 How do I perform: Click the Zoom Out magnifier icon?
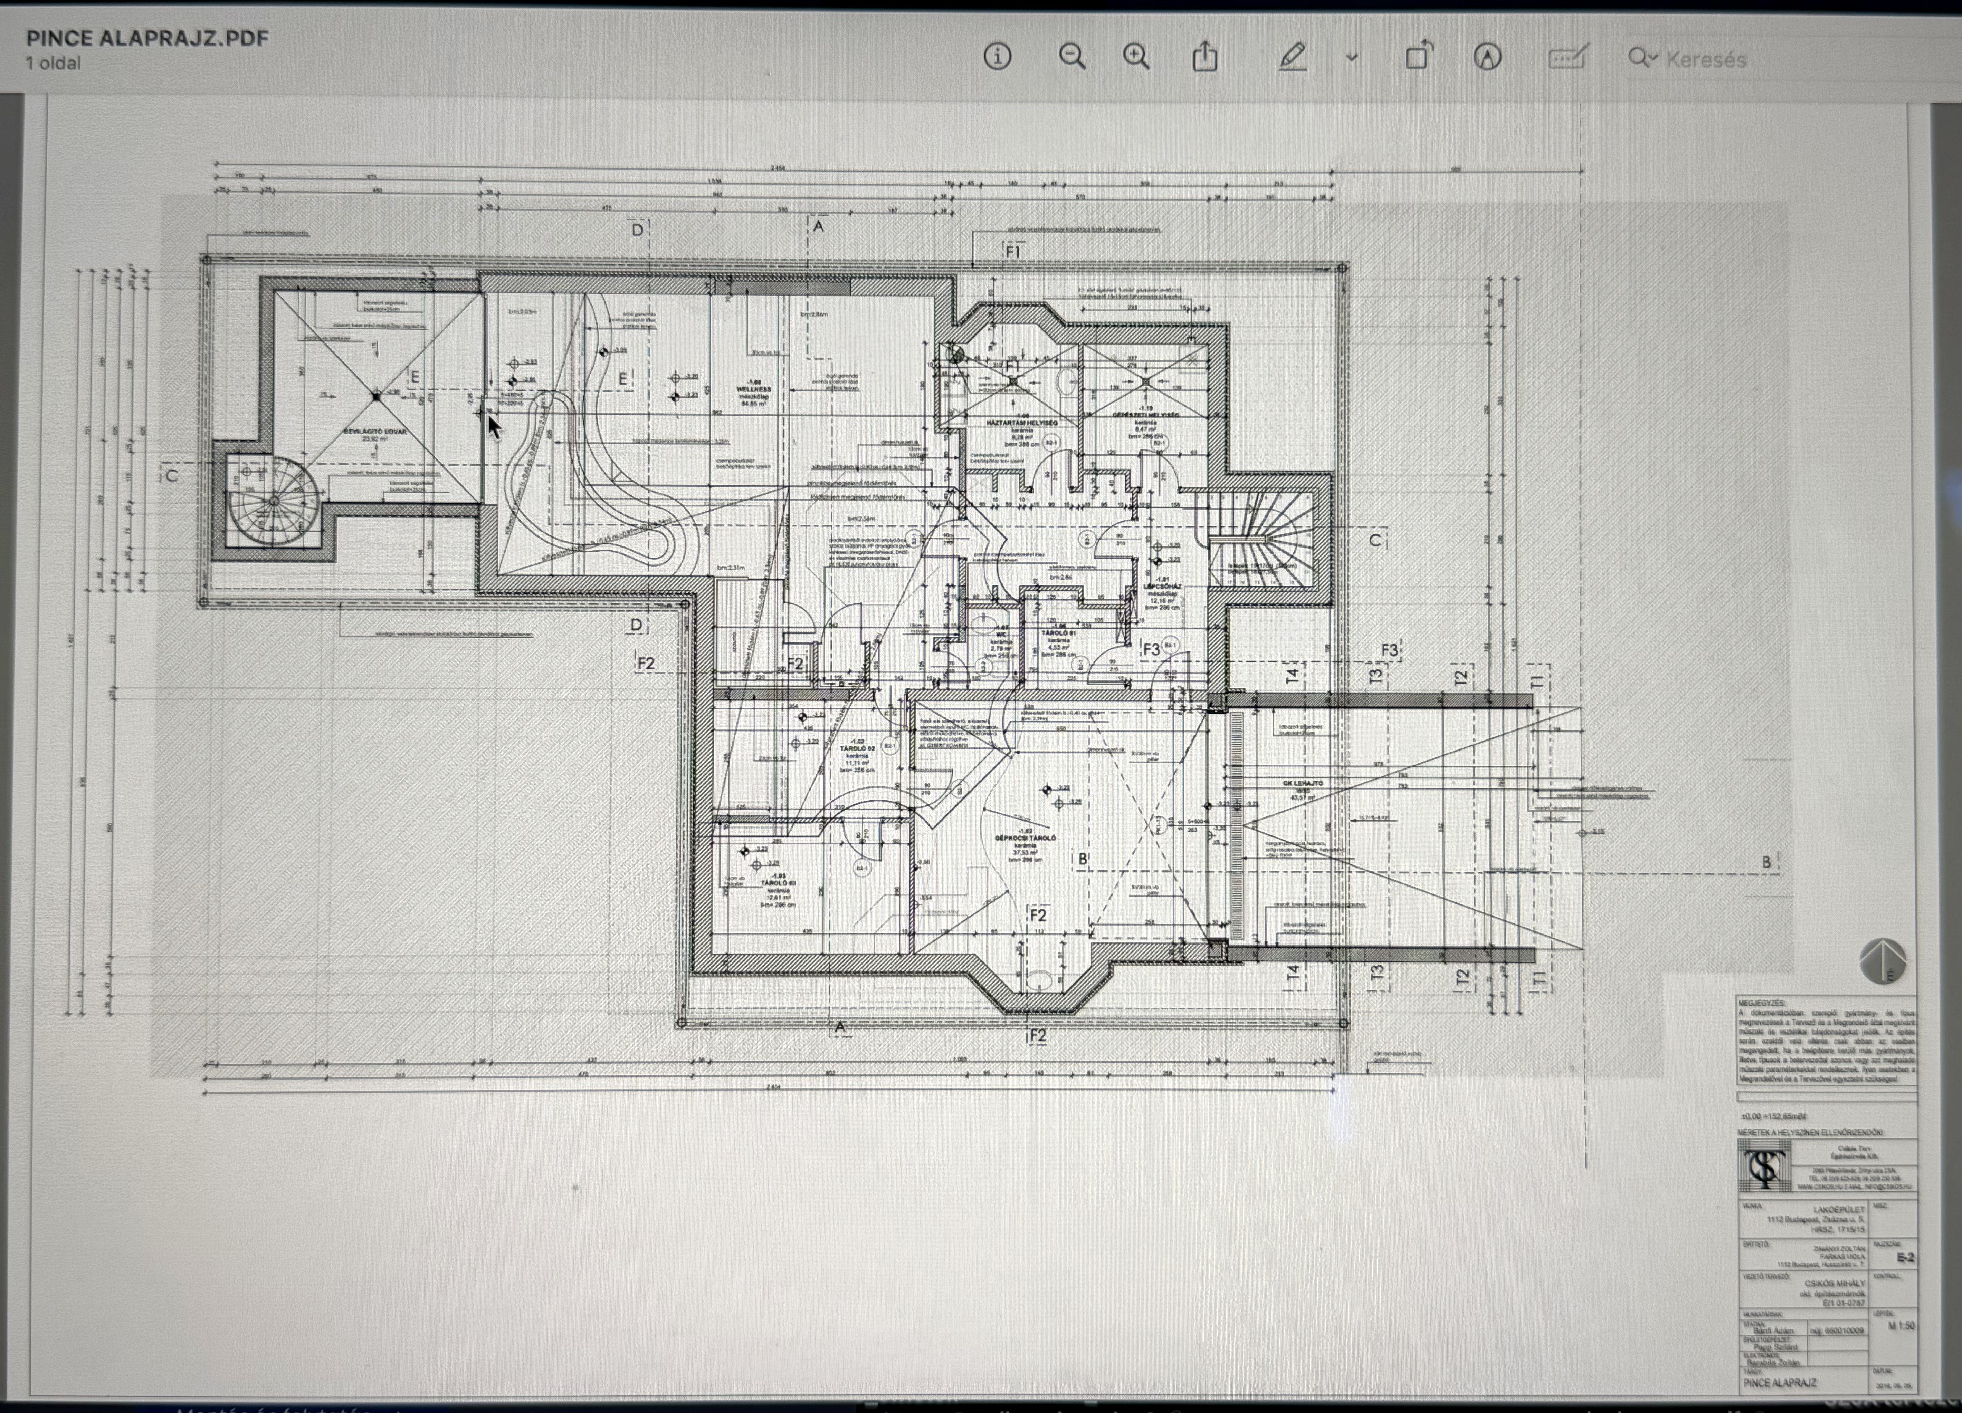(x=1072, y=57)
